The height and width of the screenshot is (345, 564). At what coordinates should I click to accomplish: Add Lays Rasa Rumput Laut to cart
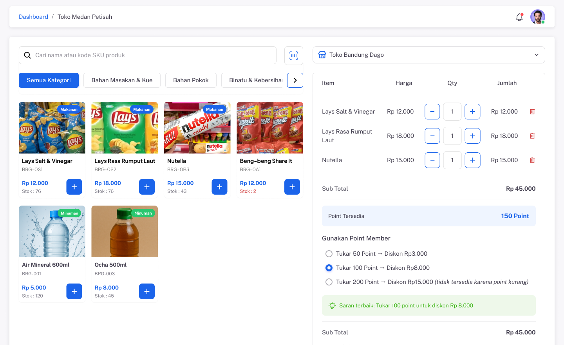(147, 187)
